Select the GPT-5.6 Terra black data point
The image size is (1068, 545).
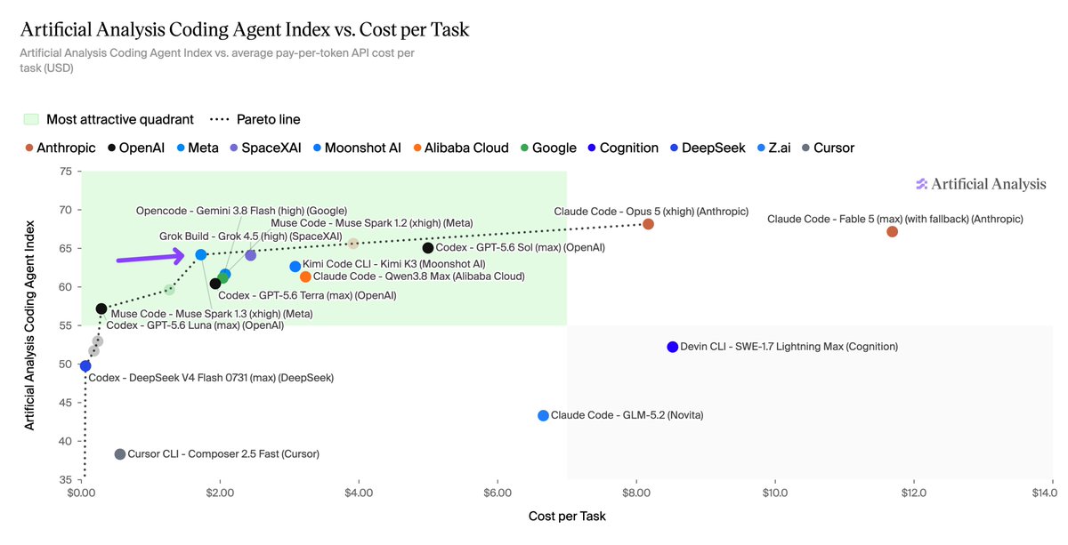214,284
